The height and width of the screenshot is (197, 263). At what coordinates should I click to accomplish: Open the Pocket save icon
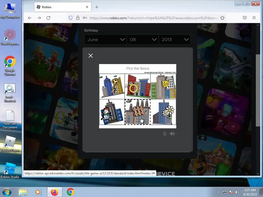click(245, 18)
